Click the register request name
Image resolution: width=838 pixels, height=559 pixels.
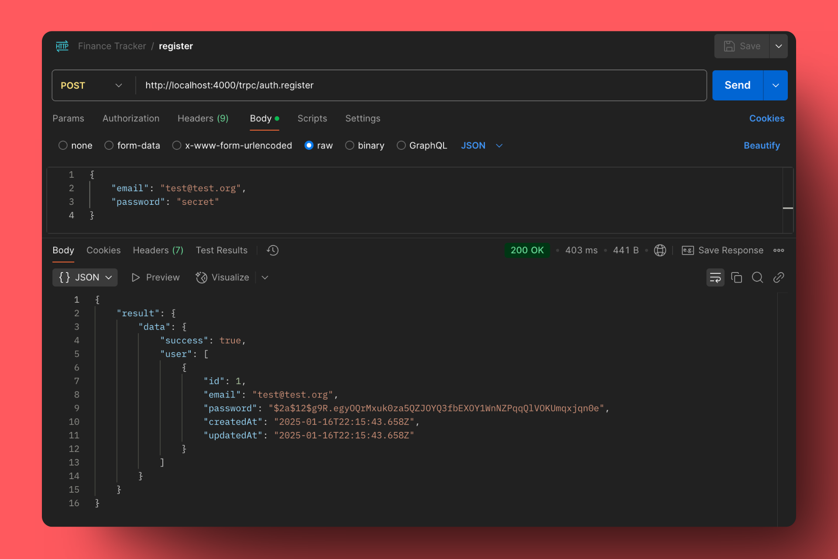pyautogui.click(x=176, y=46)
